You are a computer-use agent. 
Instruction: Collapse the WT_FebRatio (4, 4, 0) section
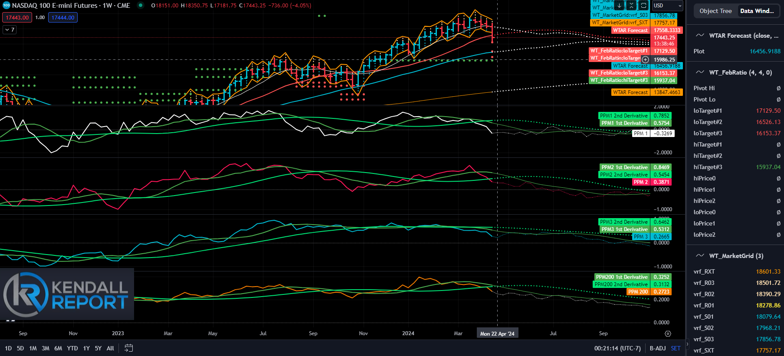(736, 72)
